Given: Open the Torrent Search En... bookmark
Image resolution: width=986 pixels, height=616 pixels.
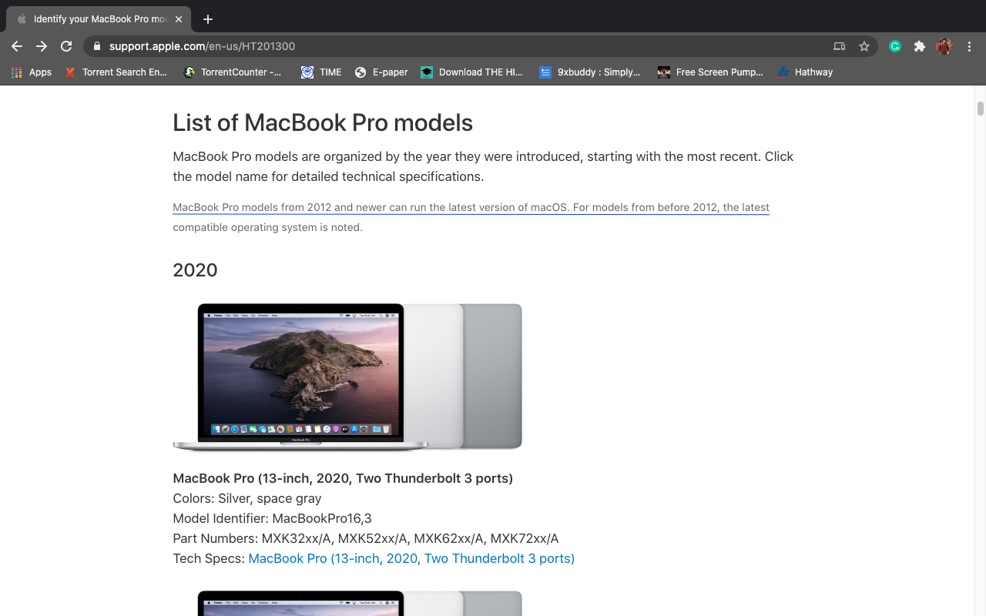Looking at the screenshot, I should pyautogui.click(x=116, y=72).
